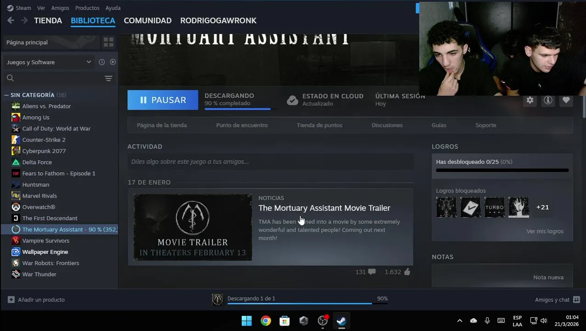Open Discusiones link
Screen dimensions: 586x331
tap(387, 125)
